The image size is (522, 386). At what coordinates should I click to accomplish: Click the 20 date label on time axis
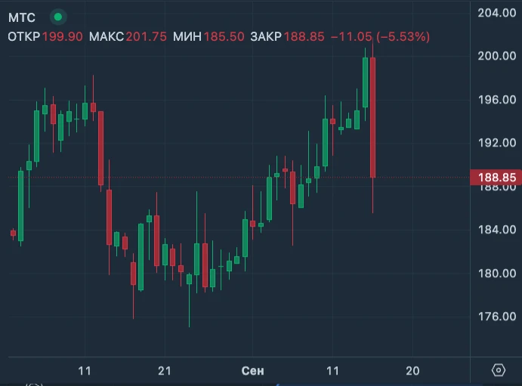[x=412, y=371]
